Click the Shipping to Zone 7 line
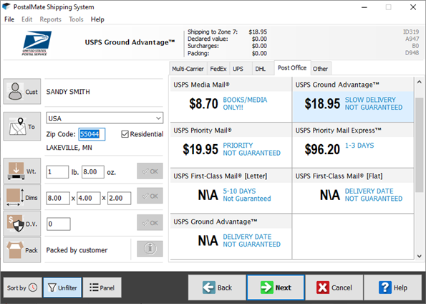 click(227, 32)
